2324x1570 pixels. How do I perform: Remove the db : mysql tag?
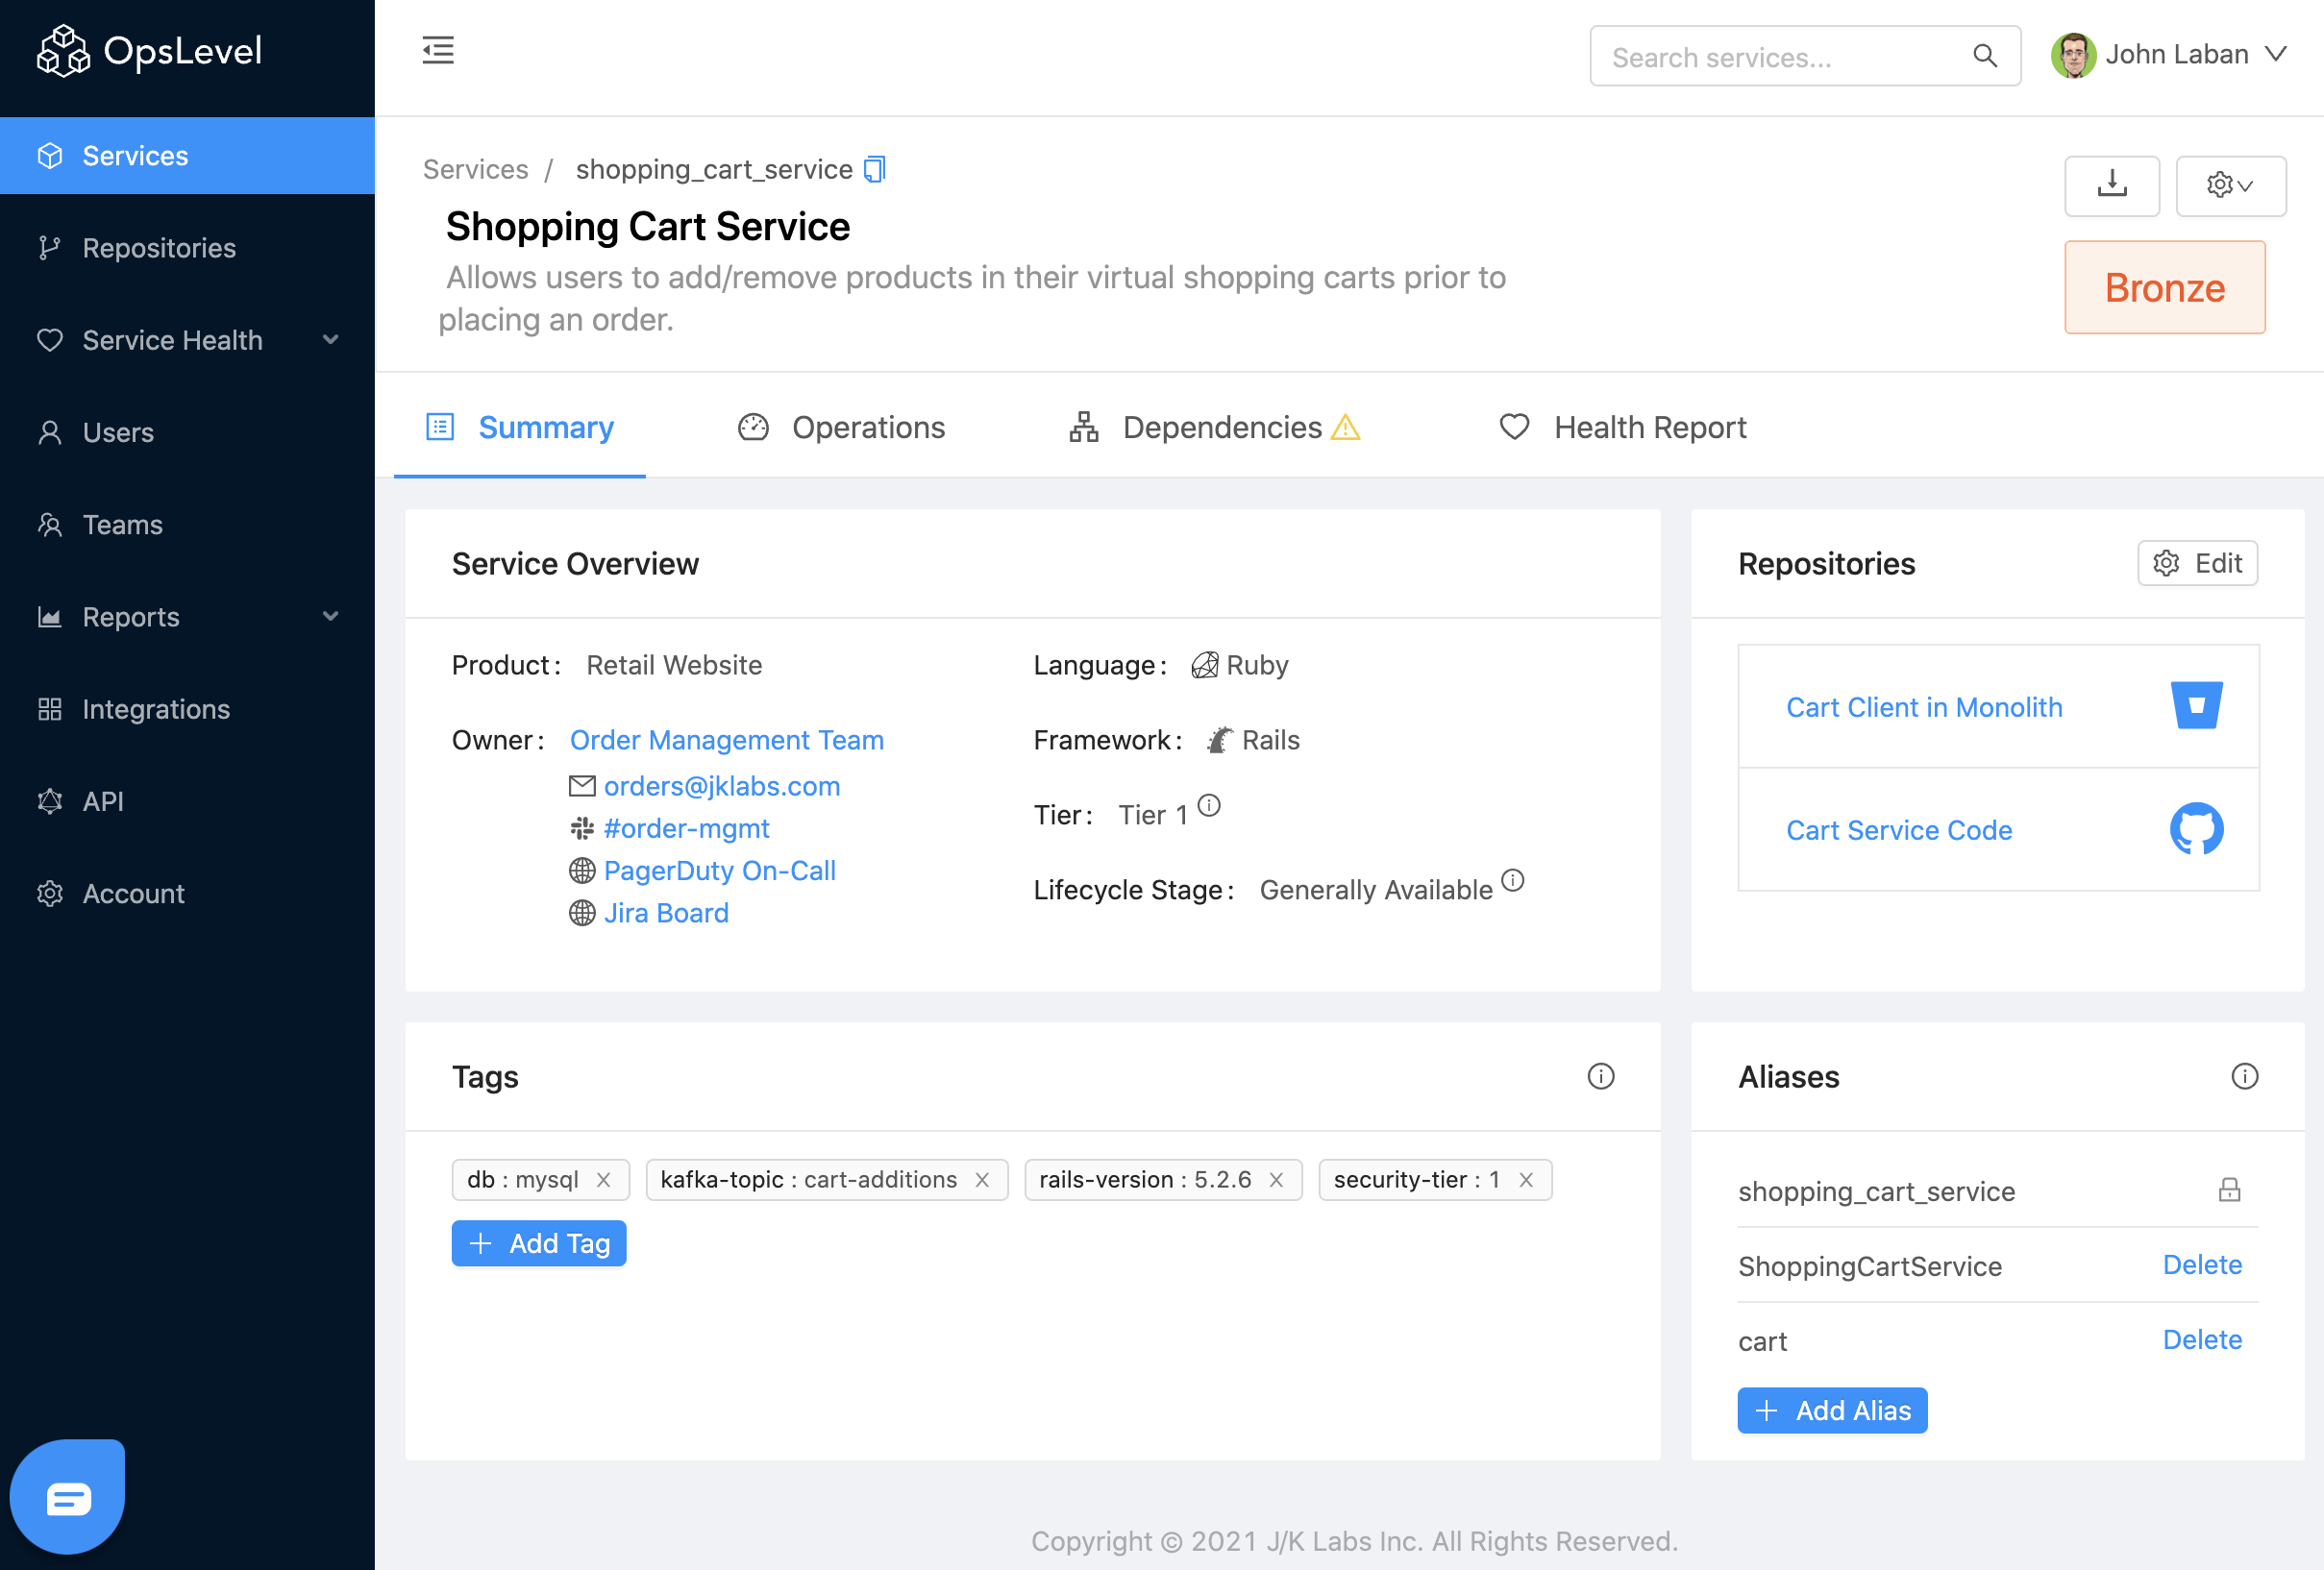(x=603, y=1180)
